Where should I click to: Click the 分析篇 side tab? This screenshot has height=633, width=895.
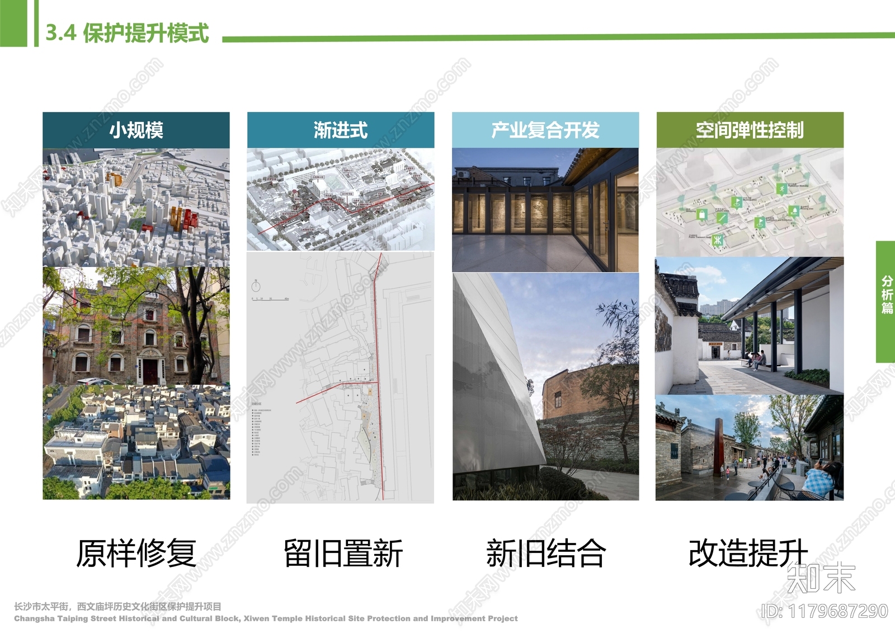pyautogui.click(x=886, y=302)
